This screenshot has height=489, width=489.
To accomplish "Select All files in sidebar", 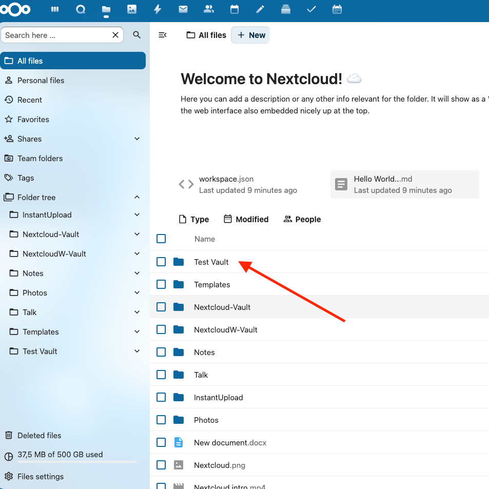I will pos(73,61).
